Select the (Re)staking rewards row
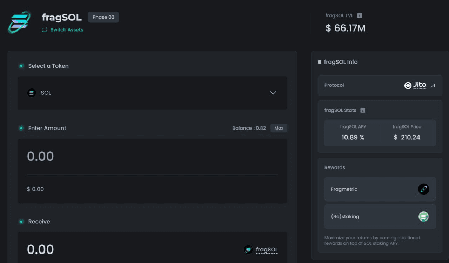This screenshot has width=449, height=263. coord(380,217)
